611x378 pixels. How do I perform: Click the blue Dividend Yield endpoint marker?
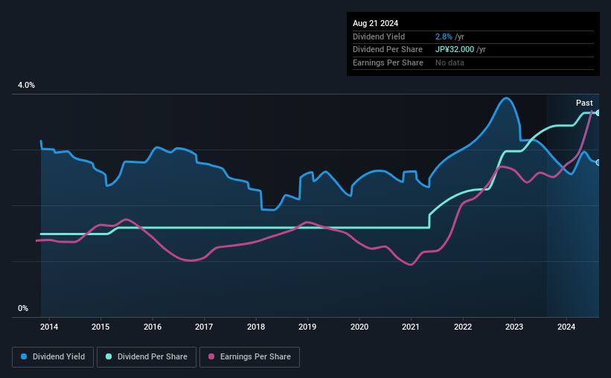598,162
